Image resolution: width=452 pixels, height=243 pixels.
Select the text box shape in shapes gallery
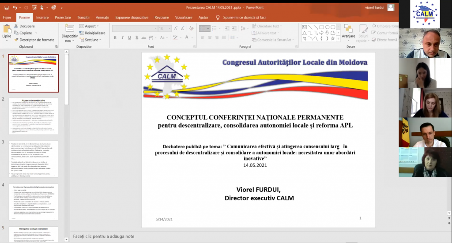(x=305, y=27)
